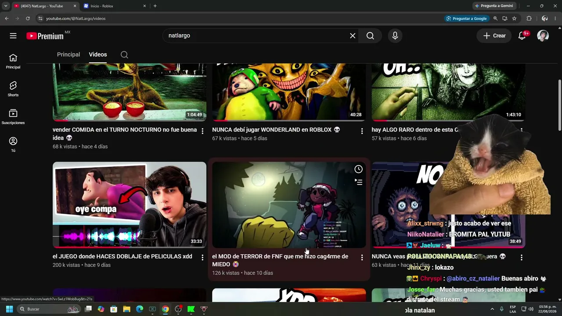Run search with the magnifier button
This screenshot has width=562, height=316.
click(370, 36)
